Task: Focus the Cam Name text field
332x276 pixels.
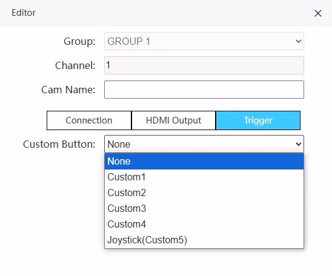Action: 204,90
